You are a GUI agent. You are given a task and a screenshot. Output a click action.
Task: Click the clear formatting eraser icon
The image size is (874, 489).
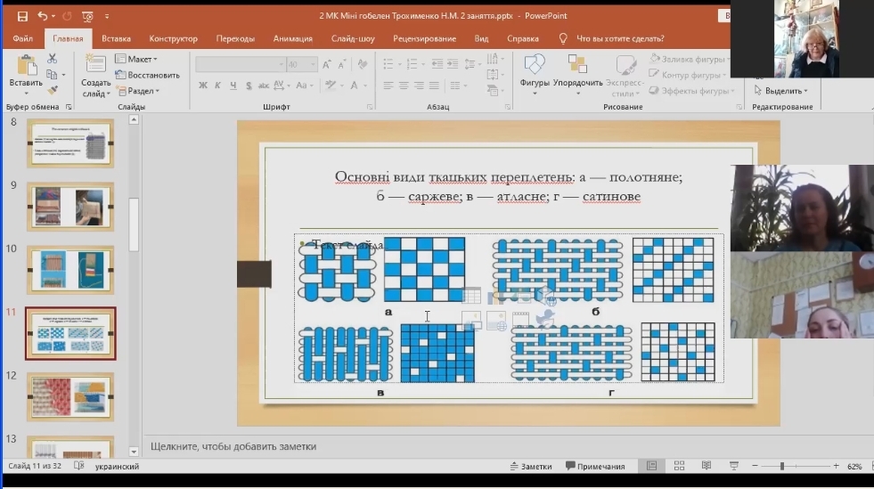[x=363, y=65]
